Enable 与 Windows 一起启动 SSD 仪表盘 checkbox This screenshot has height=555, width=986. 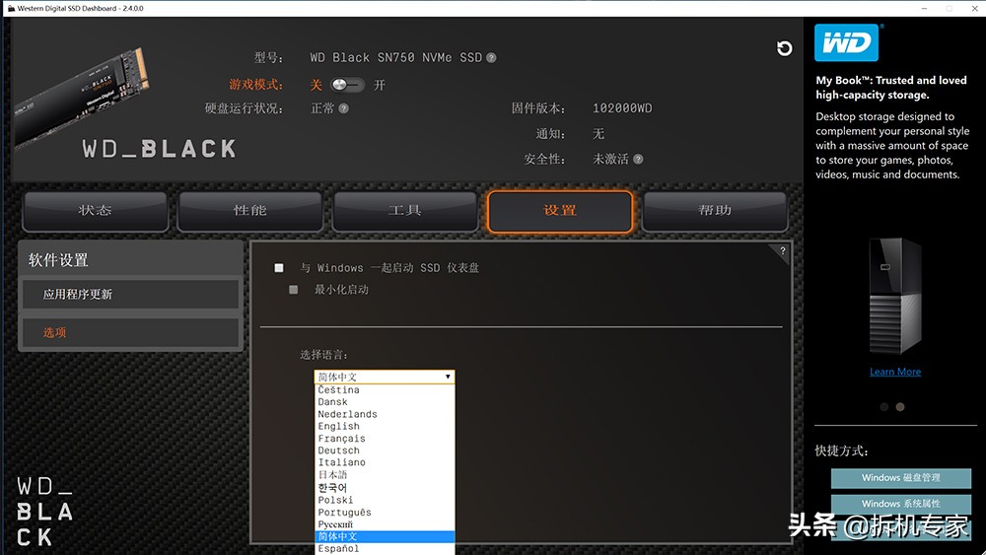coord(279,268)
